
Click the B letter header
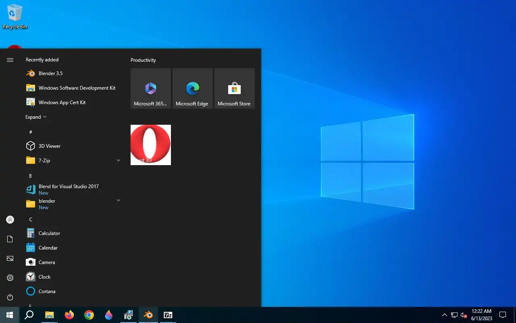pyautogui.click(x=30, y=176)
